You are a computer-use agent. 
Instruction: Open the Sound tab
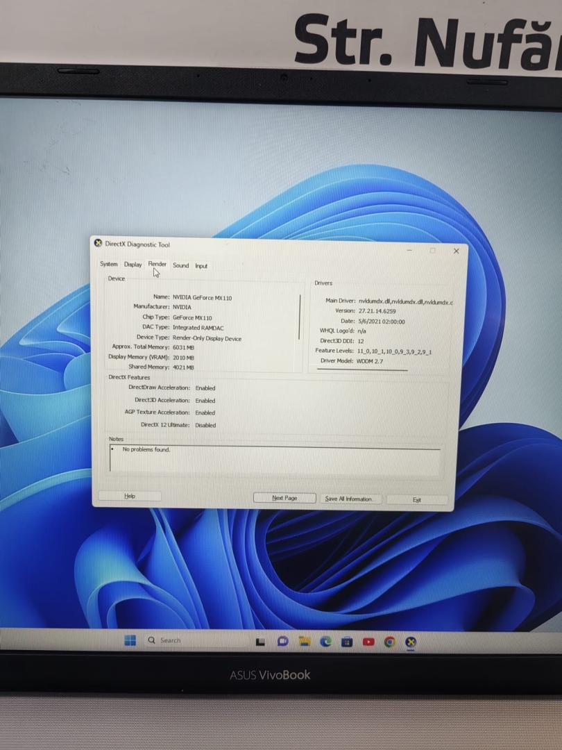(180, 265)
